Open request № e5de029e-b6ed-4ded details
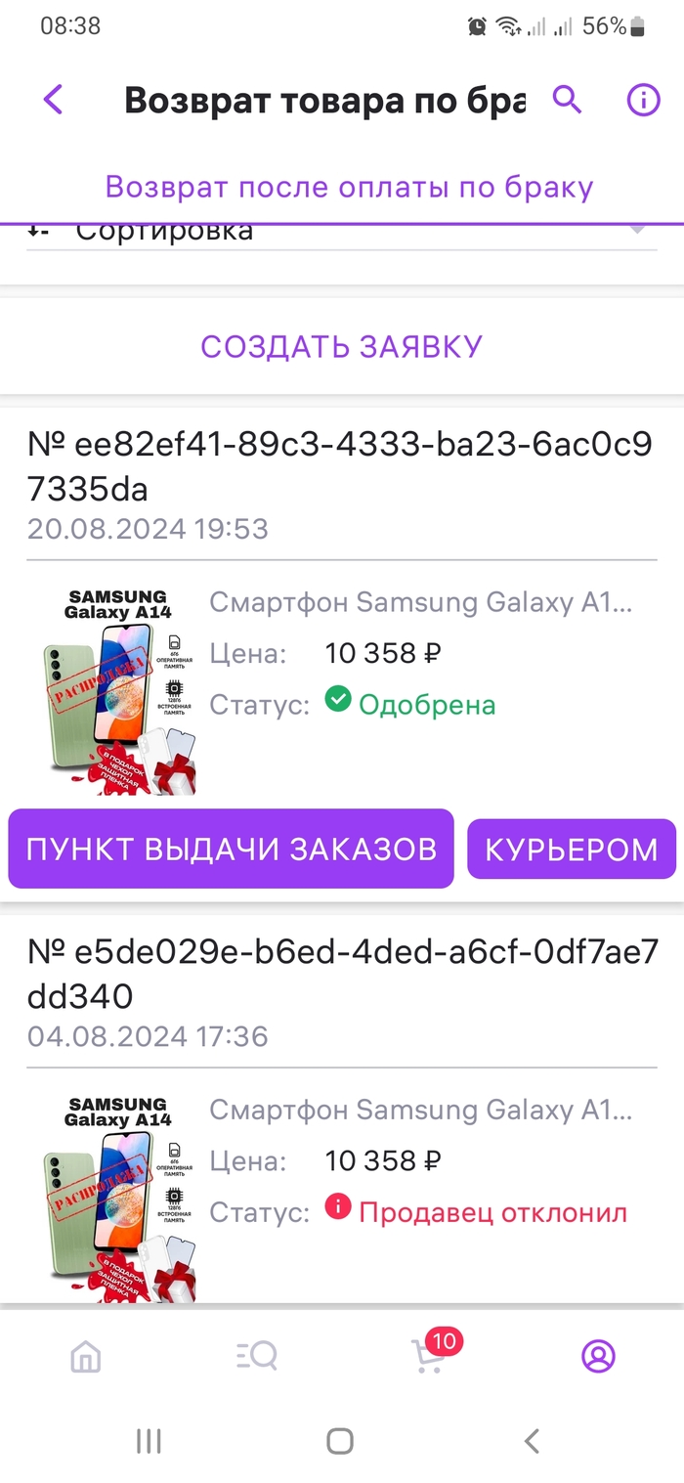This screenshot has width=684, height=1483. (x=343, y=974)
